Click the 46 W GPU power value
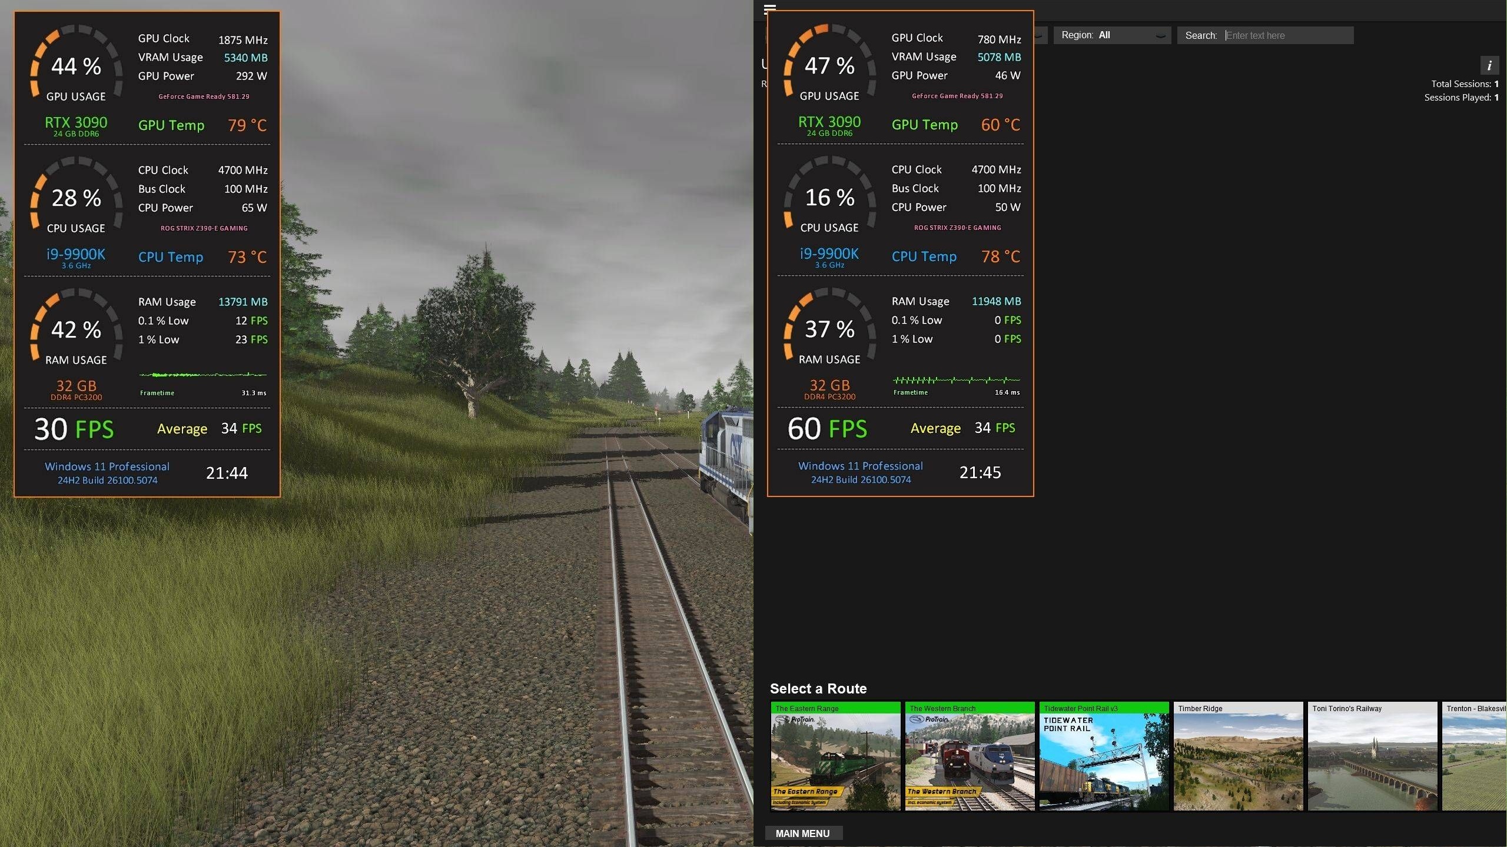The image size is (1507, 847). pyautogui.click(x=1008, y=75)
